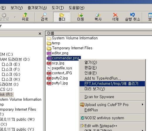This screenshot has width=152, height=131.
Task: Toggle the 폴더 folders pane button
Action: click(62, 17)
